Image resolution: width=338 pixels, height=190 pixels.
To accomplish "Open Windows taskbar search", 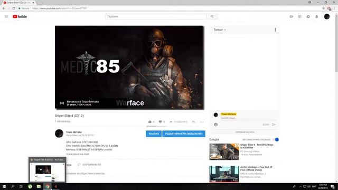I will point(13,186).
